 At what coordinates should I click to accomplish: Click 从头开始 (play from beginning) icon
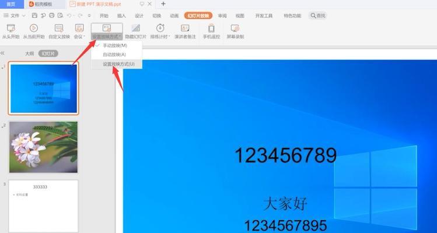pos(11,28)
